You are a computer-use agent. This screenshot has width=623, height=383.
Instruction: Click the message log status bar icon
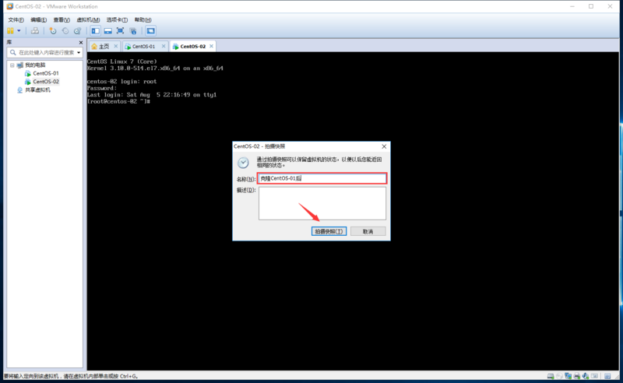(607, 376)
